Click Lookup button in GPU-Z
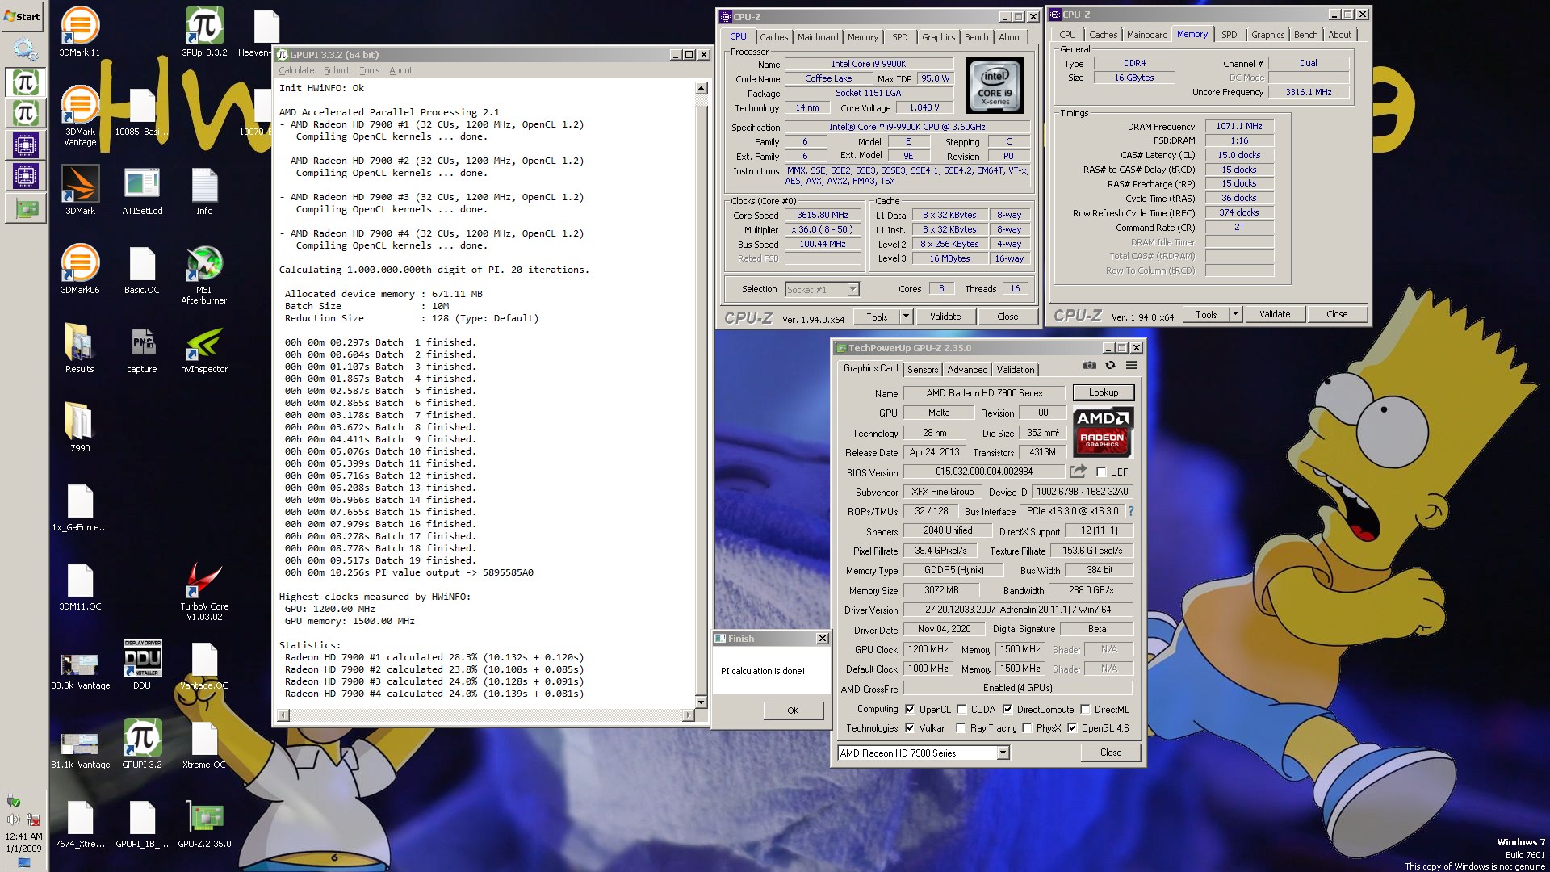 tap(1104, 393)
